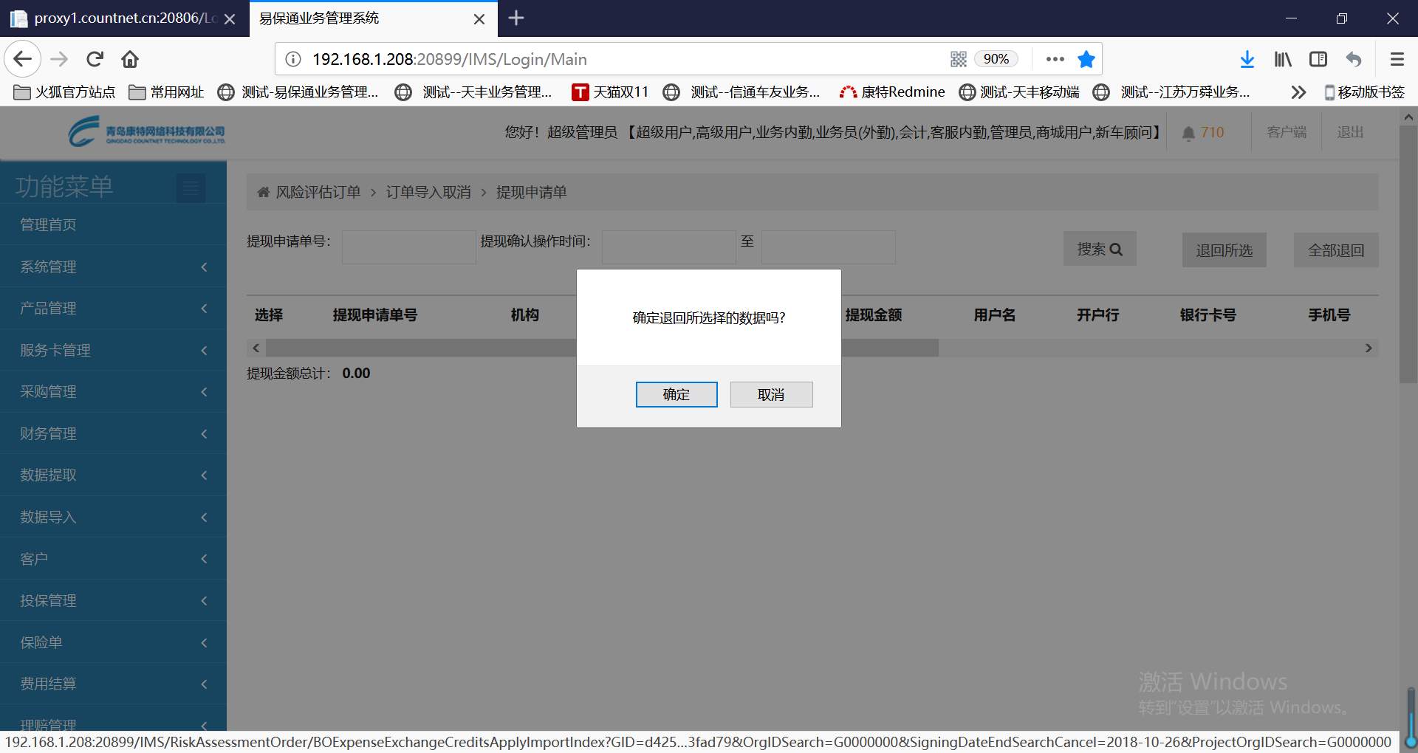This screenshot has height=753, width=1418.
Task: Click 订单导入取消 breadcrumb link
Action: point(428,192)
